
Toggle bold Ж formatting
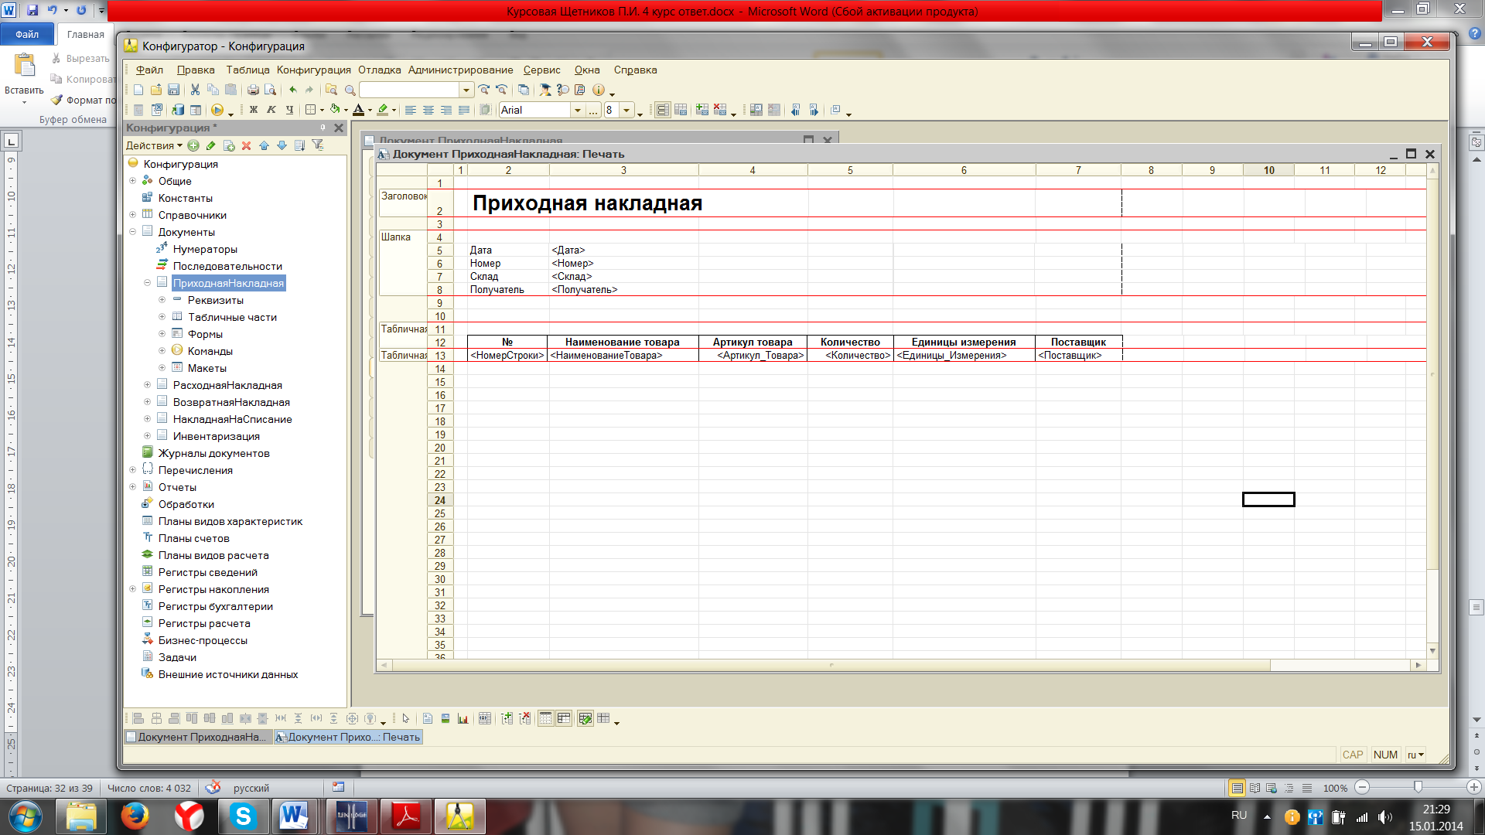point(253,111)
